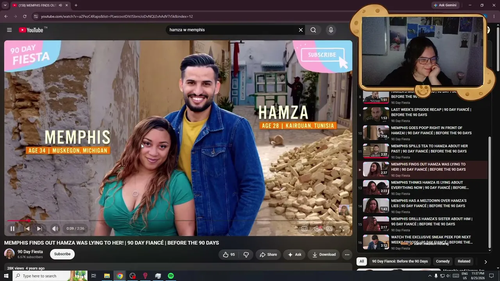Open the ENG US language switcher
Screen dimensions: 500x281
coord(465,276)
